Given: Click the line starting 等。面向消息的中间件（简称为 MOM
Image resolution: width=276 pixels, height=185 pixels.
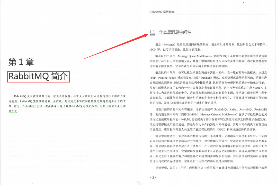Looking at the screenshot, I should coord(208,114).
